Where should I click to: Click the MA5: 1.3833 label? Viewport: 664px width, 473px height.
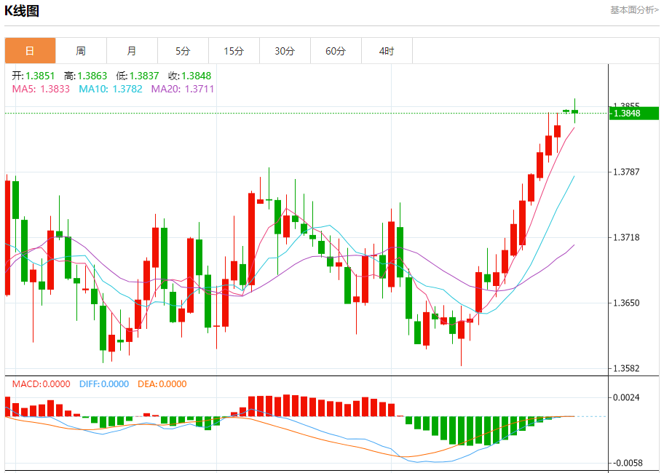pyautogui.click(x=41, y=89)
